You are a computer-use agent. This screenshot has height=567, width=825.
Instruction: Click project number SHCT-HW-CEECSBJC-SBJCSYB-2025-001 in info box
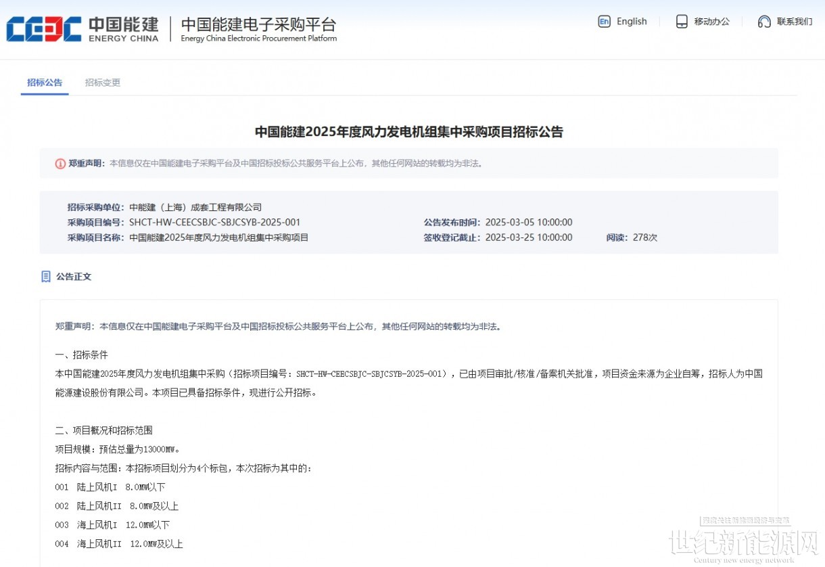(x=215, y=223)
